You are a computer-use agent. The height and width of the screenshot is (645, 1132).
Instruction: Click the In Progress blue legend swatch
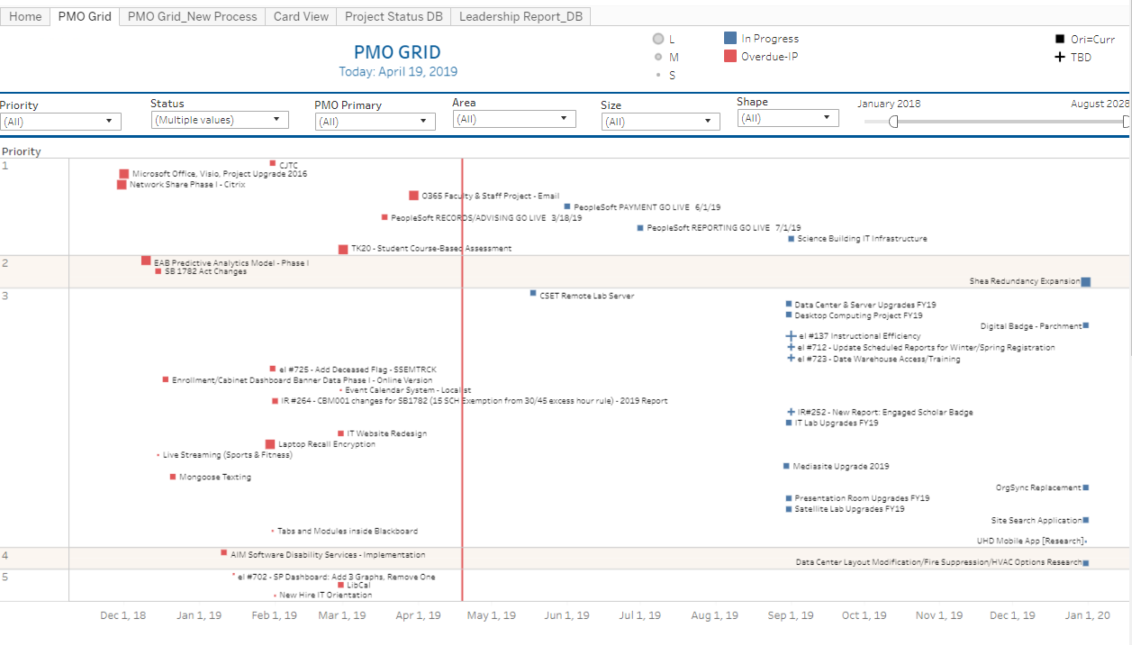coord(730,39)
